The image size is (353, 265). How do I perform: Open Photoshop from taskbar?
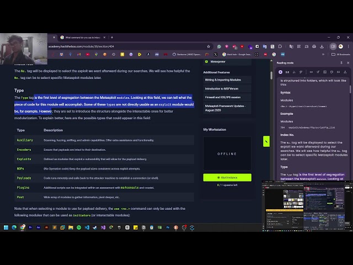click(168, 227)
